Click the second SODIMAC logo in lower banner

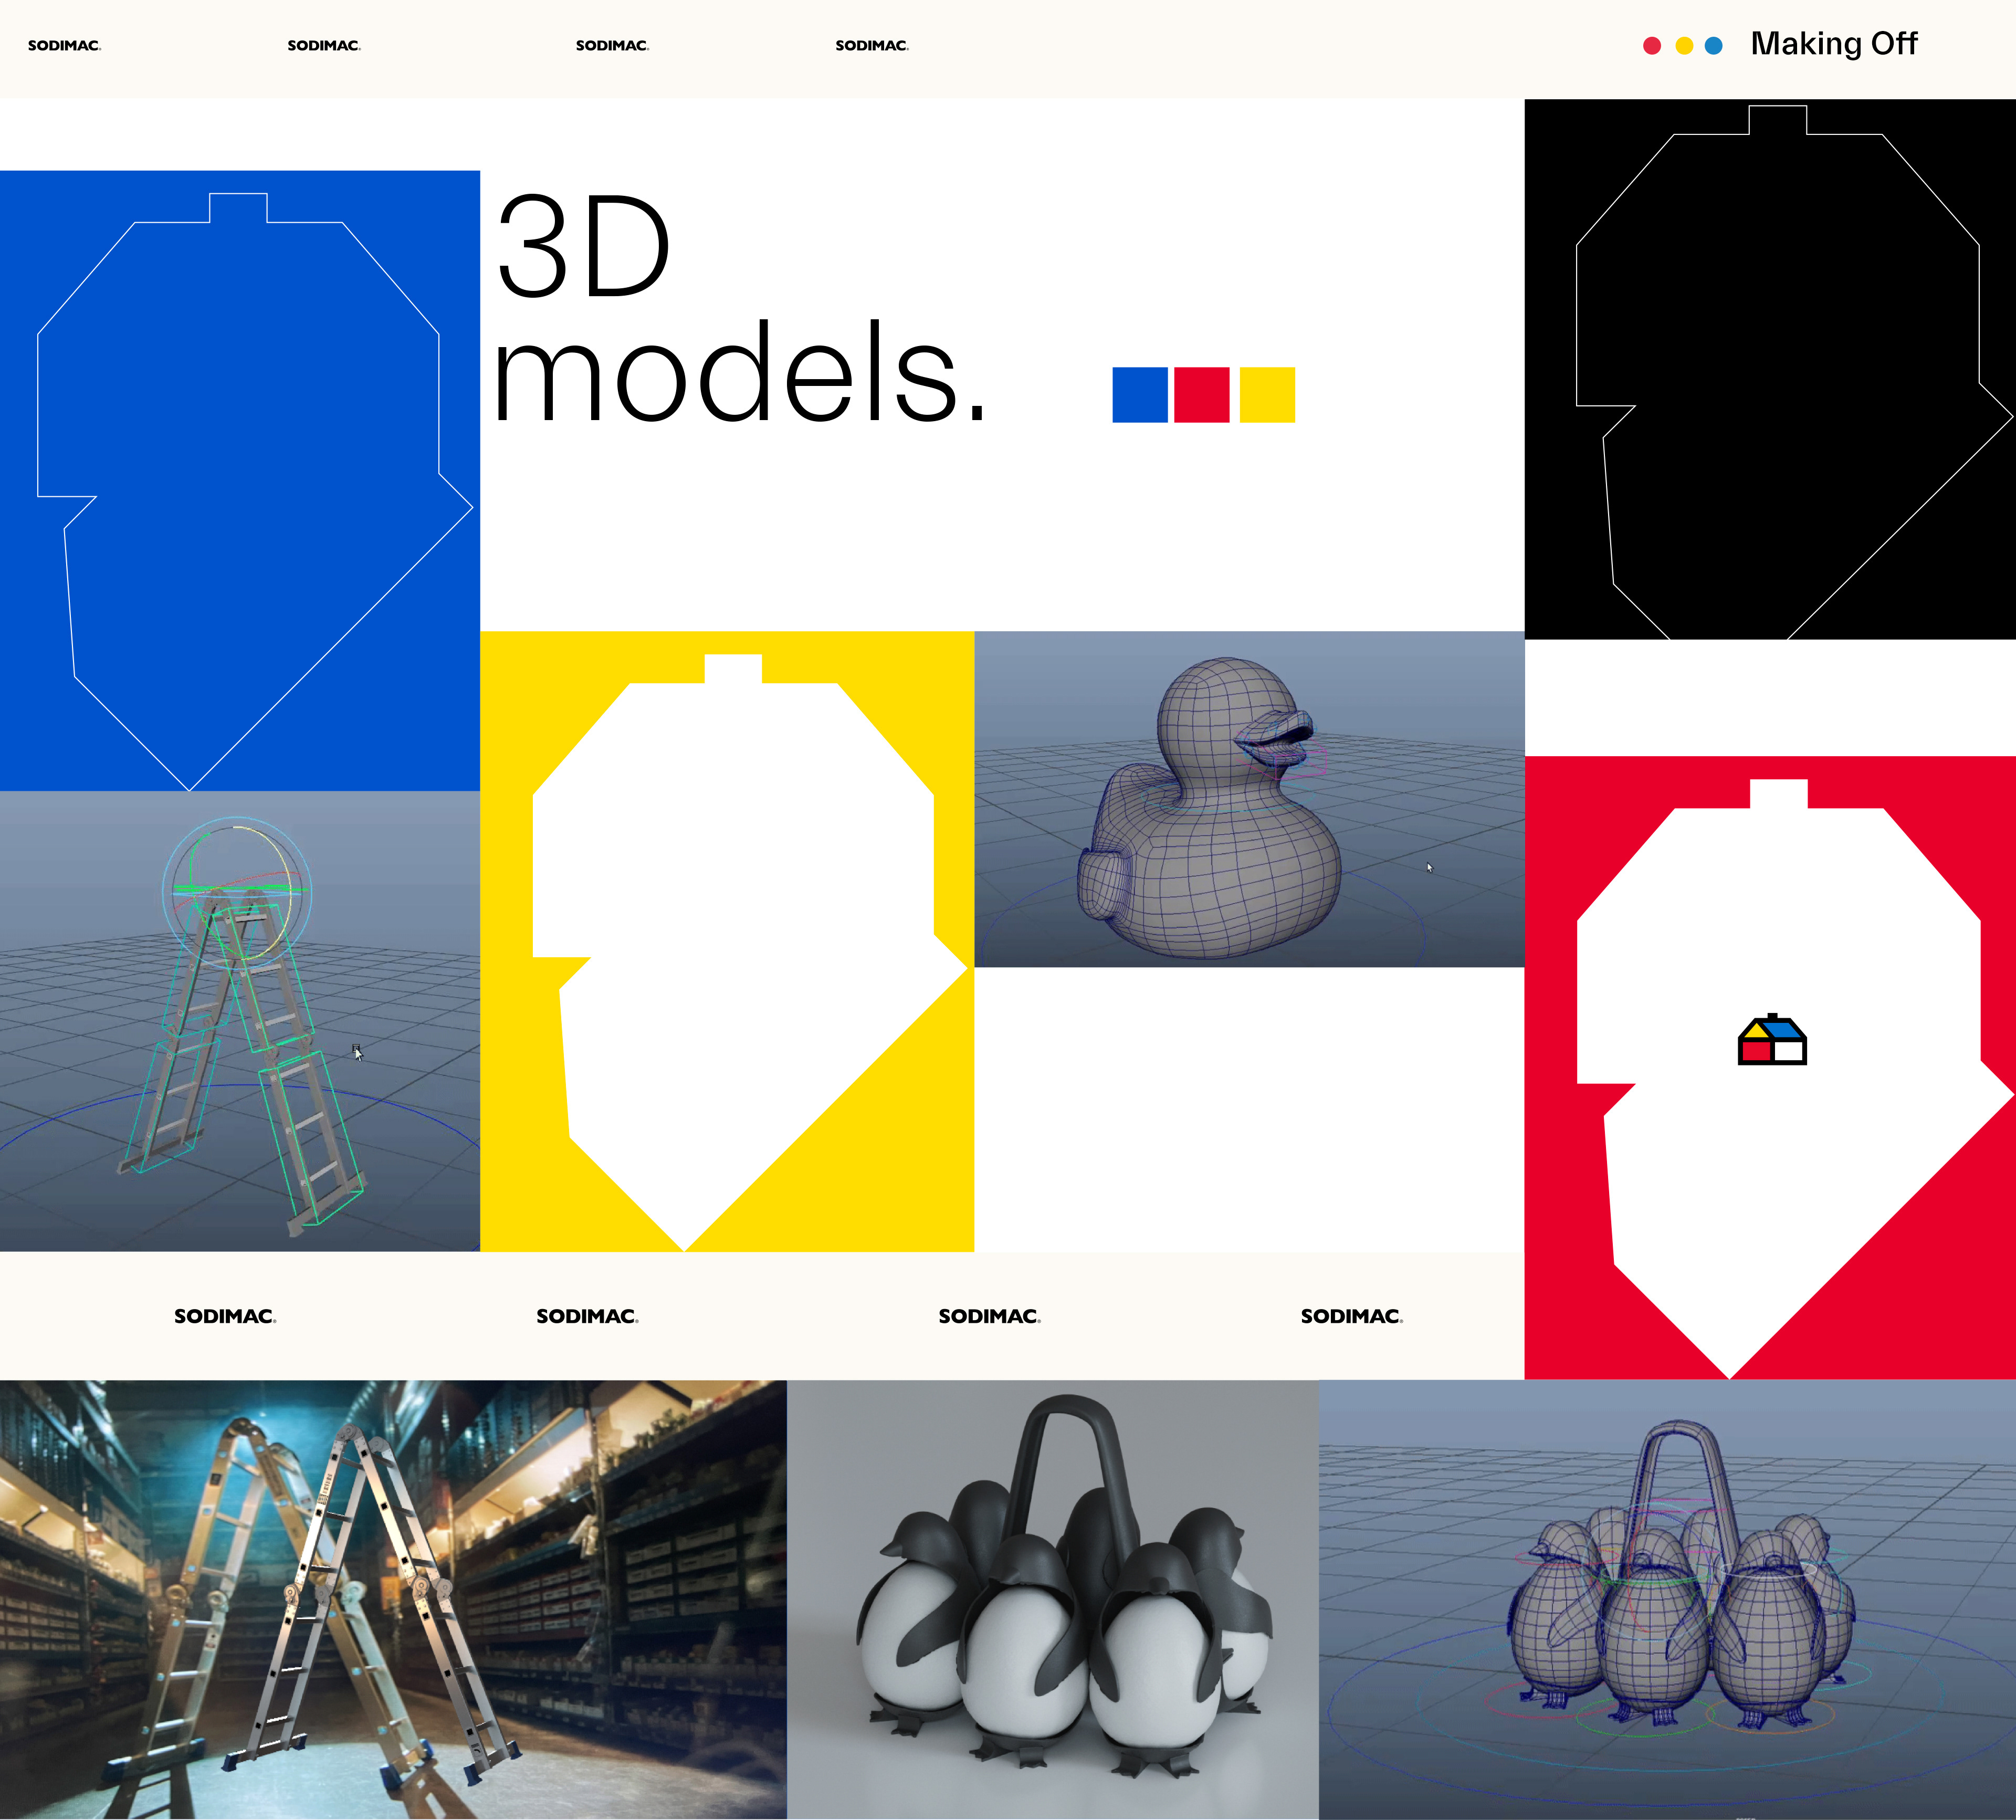pyautogui.click(x=587, y=1316)
